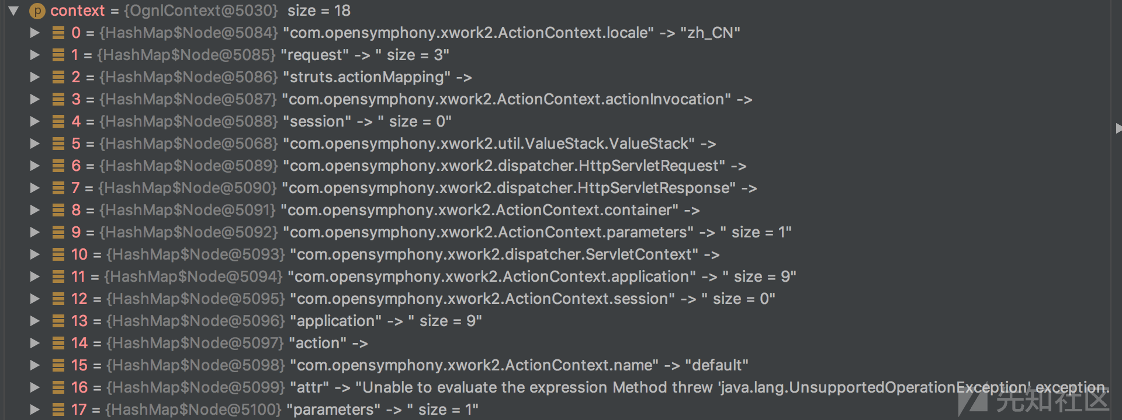Click the entry icon for ValueStack node 5
This screenshot has width=1122, height=420.
pos(58,143)
